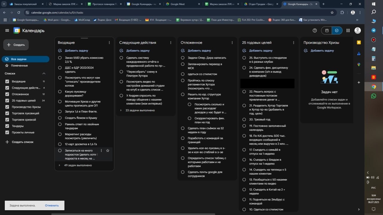Click the horizontal scrollbar at bottom
This screenshot has height=215, width=383.
coord(133,214)
